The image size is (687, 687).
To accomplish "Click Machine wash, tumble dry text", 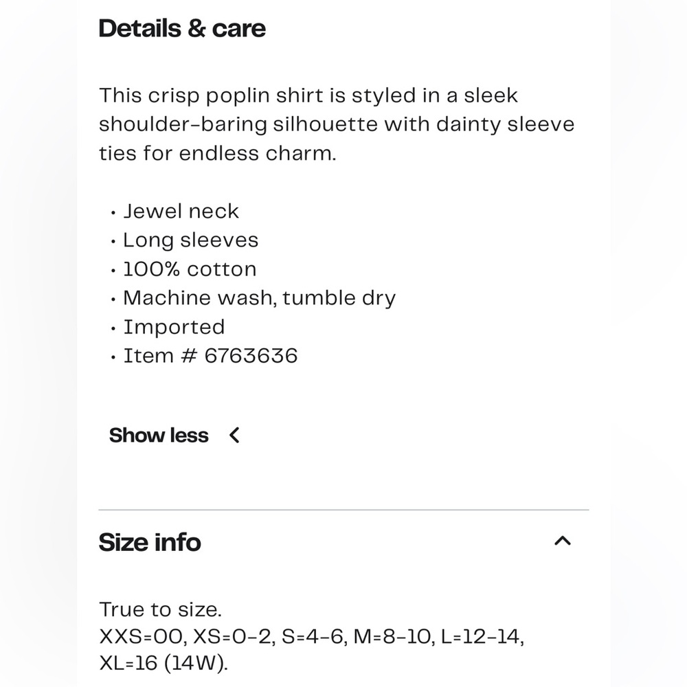I will pyautogui.click(x=260, y=298).
